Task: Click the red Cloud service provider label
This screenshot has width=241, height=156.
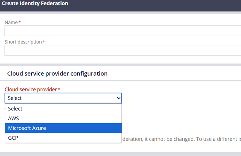Action: tap(31, 89)
